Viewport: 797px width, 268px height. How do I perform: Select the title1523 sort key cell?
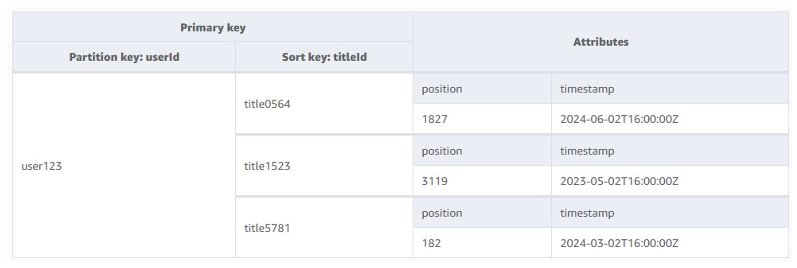point(324,166)
